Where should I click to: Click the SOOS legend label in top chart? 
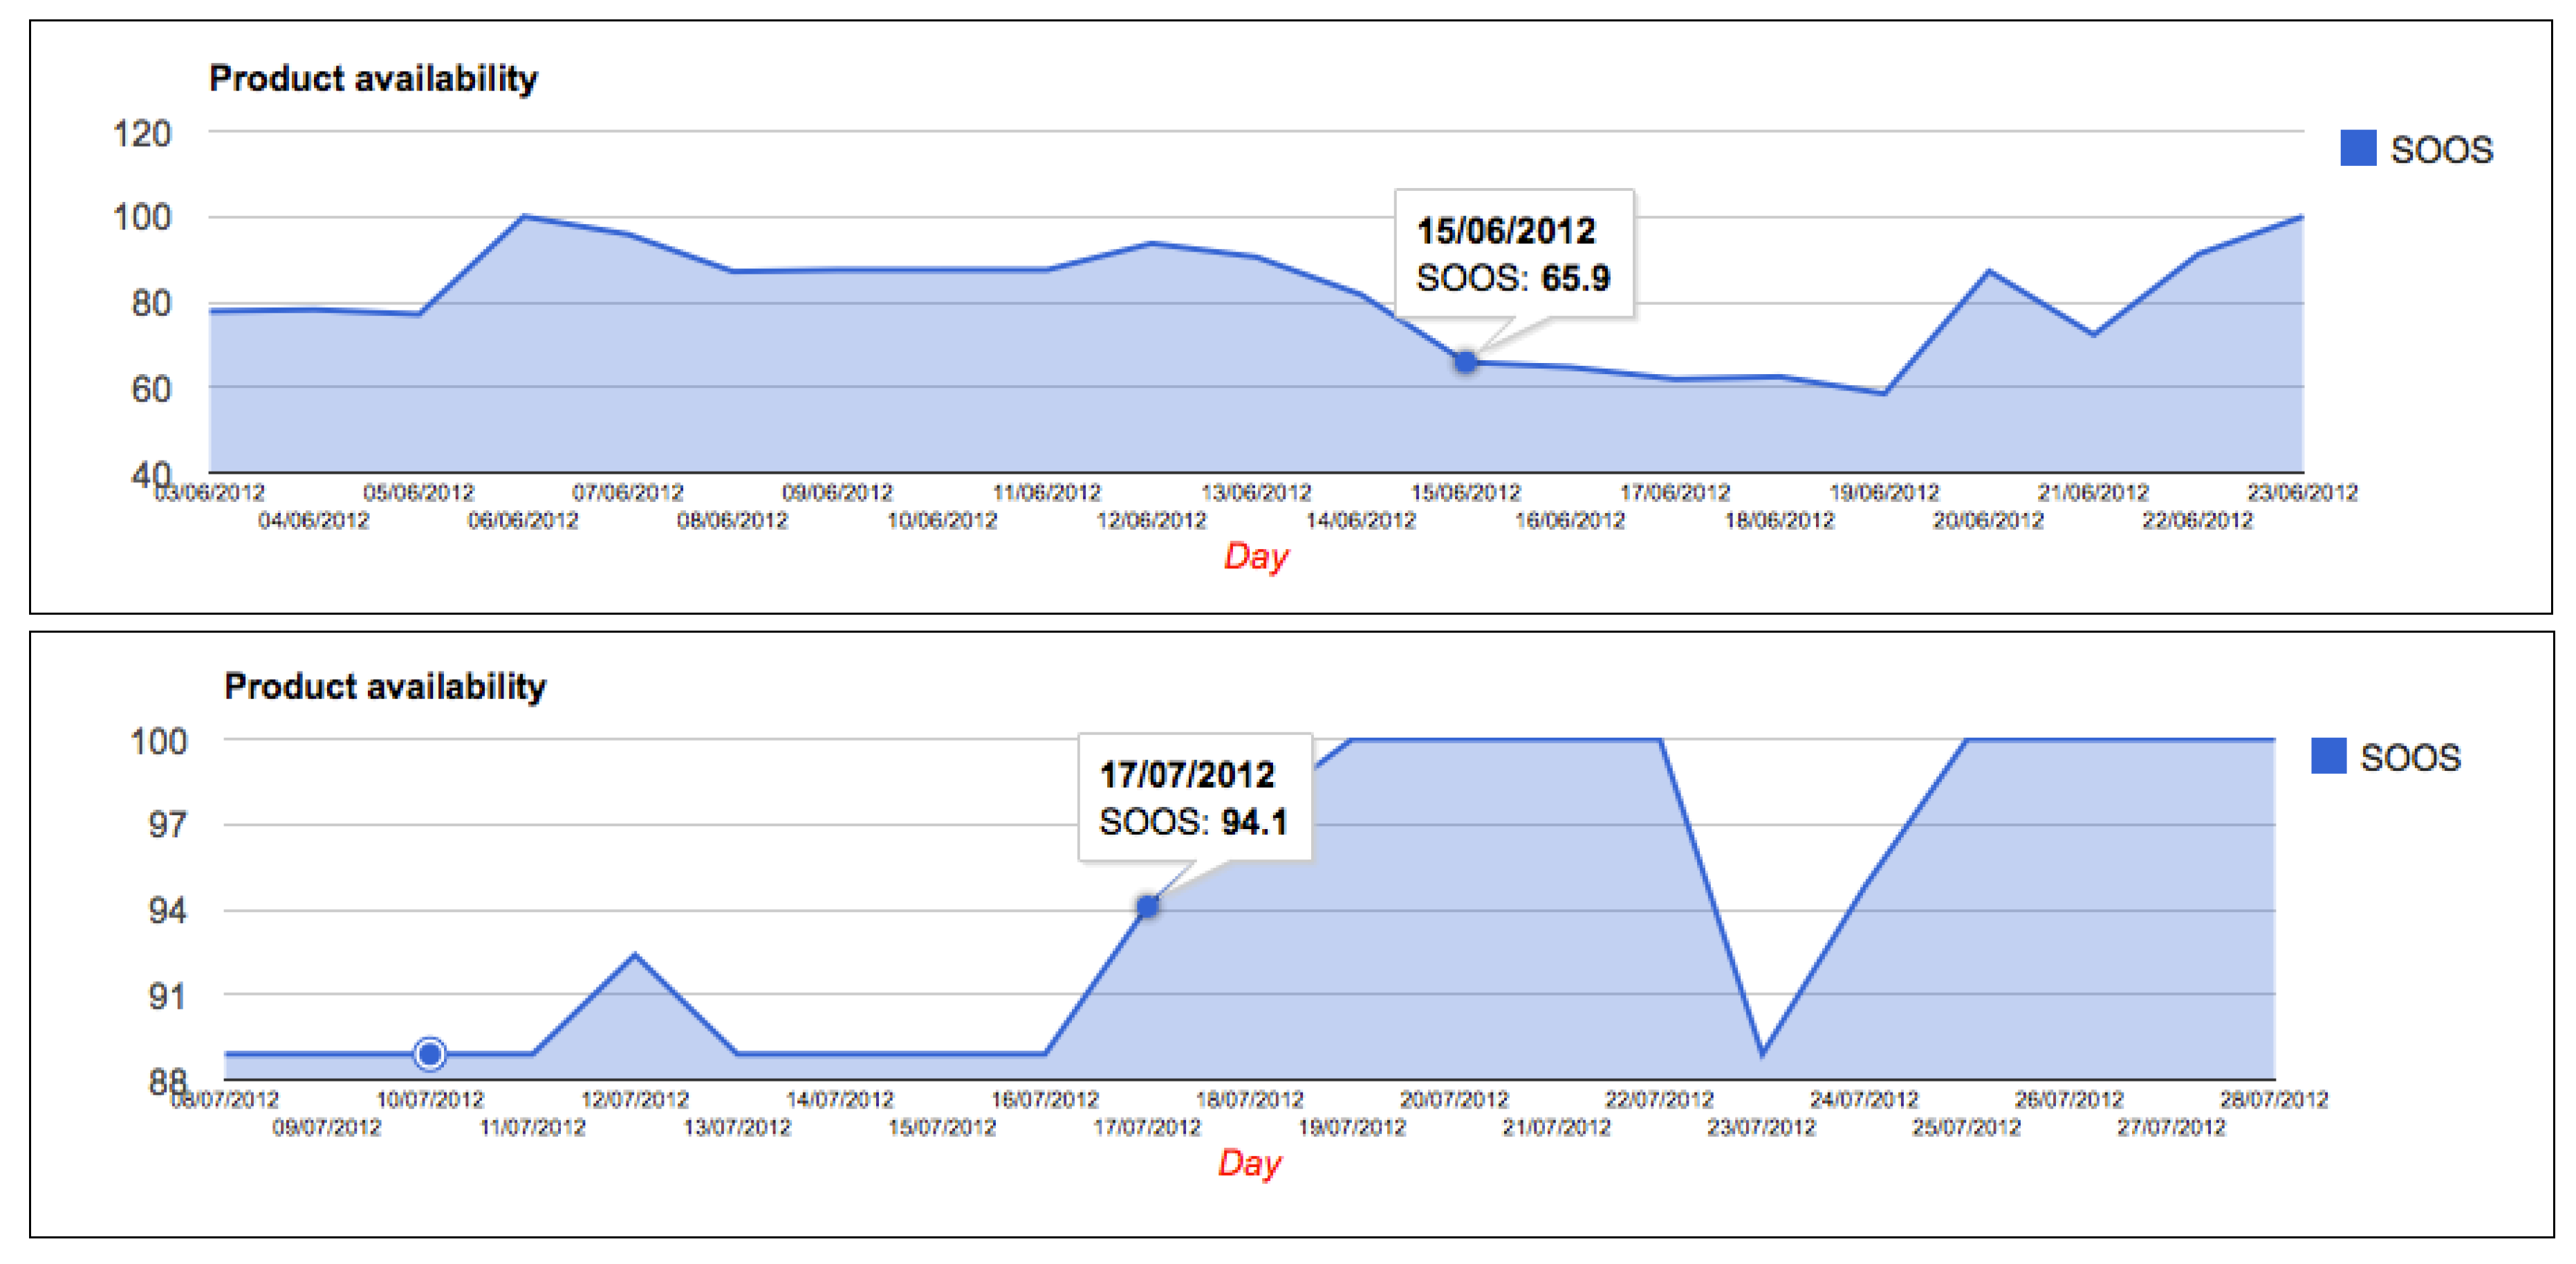tap(2441, 150)
